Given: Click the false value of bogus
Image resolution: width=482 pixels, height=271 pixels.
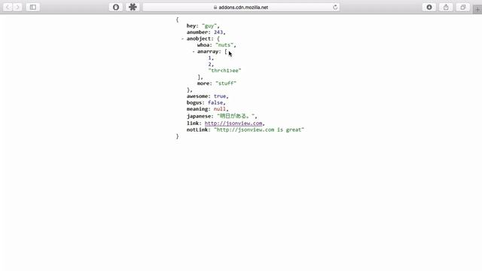Looking at the screenshot, I should (x=215, y=102).
